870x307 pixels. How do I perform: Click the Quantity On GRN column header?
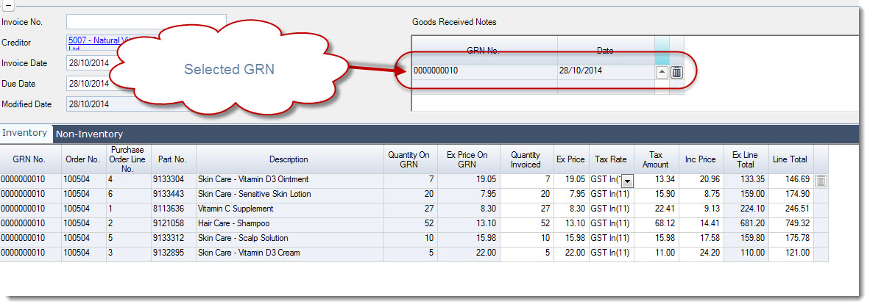point(409,159)
